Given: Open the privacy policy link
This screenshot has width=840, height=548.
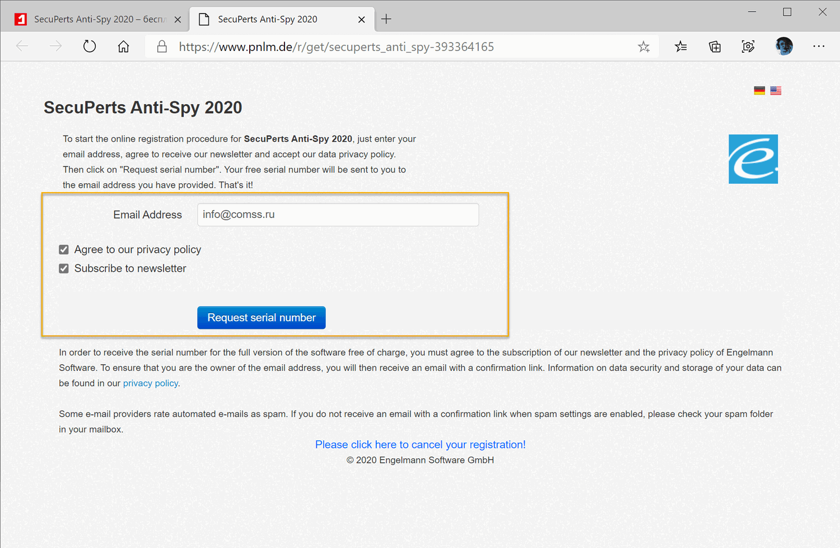Looking at the screenshot, I should 150,383.
